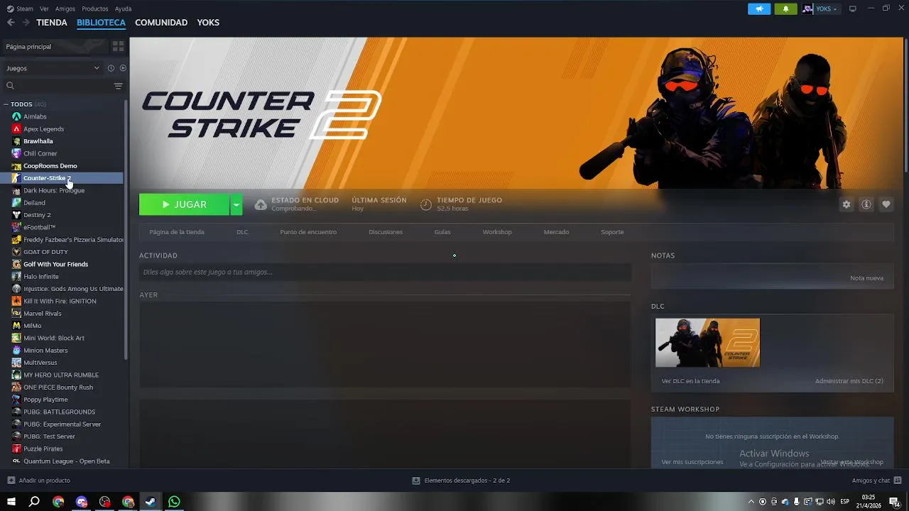Open the Productos menu

click(x=95, y=9)
